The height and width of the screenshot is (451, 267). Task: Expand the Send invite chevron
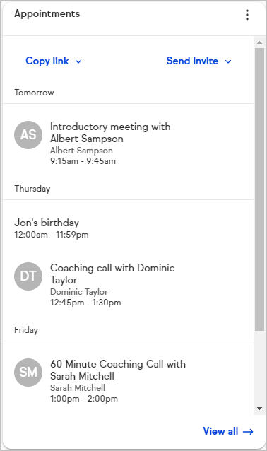pos(228,61)
